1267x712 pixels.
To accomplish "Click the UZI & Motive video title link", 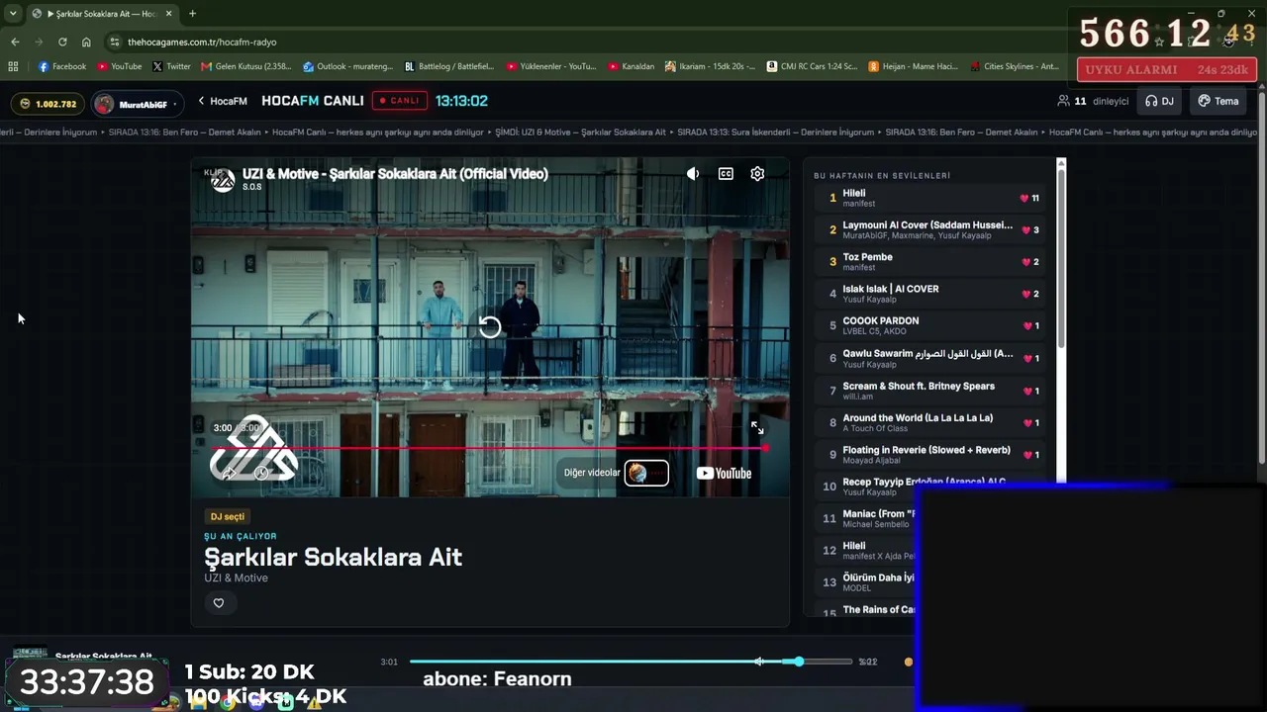I will pos(395,174).
